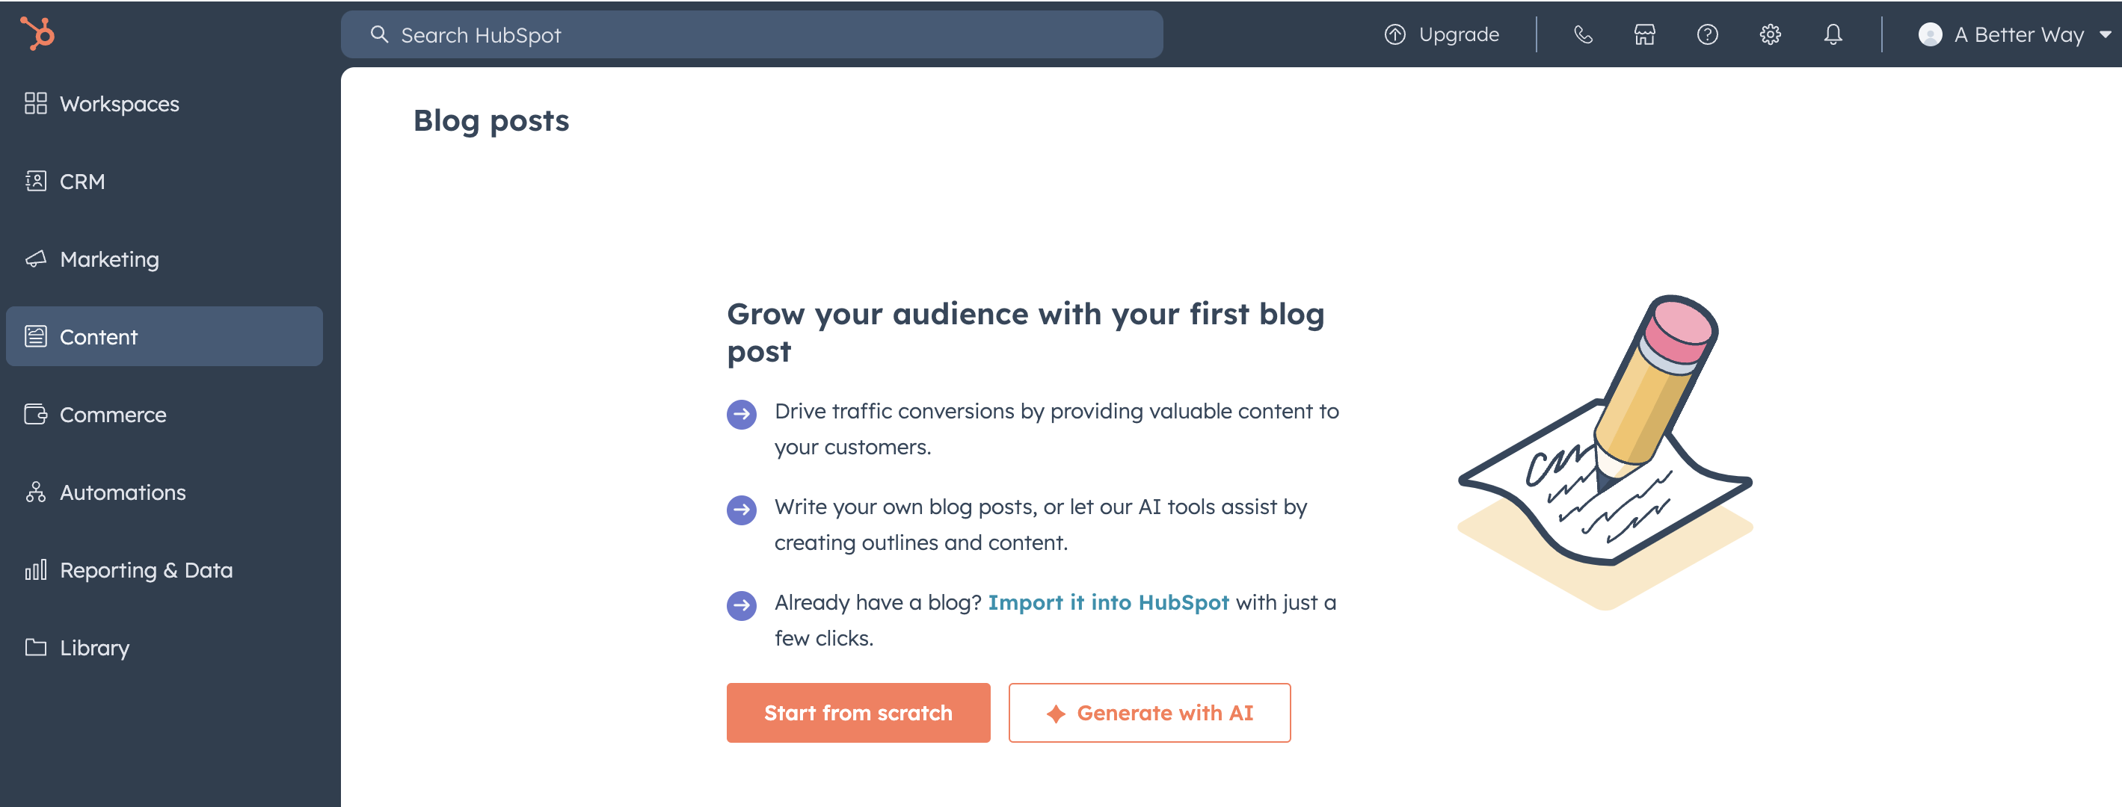Image resolution: width=2122 pixels, height=807 pixels.
Task: Expand the Automations menu
Action: pyautogui.click(x=123, y=492)
